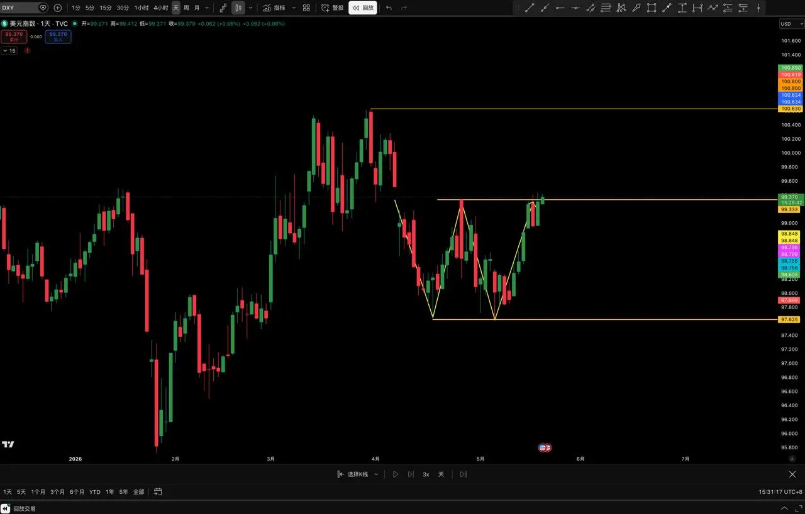The image size is (805, 514).
Task: Open the DXY symbol search box
Action: 25,8
